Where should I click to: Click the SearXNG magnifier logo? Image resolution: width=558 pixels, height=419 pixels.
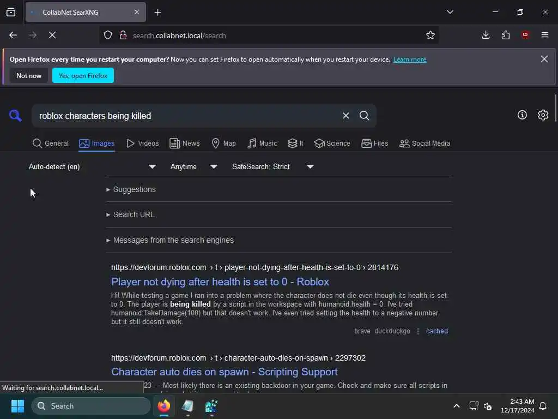pos(15,116)
